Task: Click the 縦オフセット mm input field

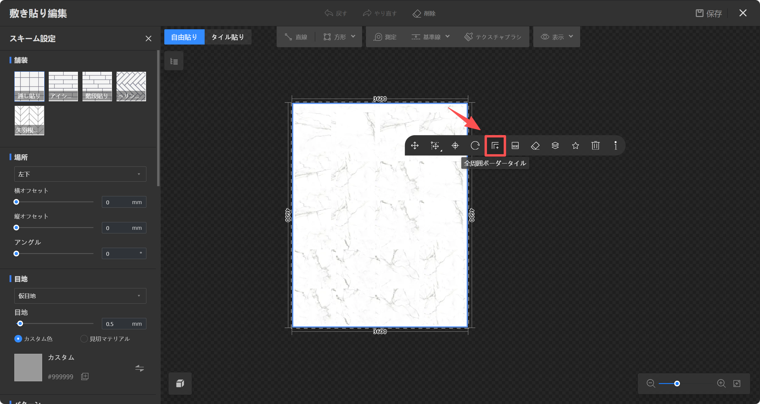Action: tap(124, 228)
